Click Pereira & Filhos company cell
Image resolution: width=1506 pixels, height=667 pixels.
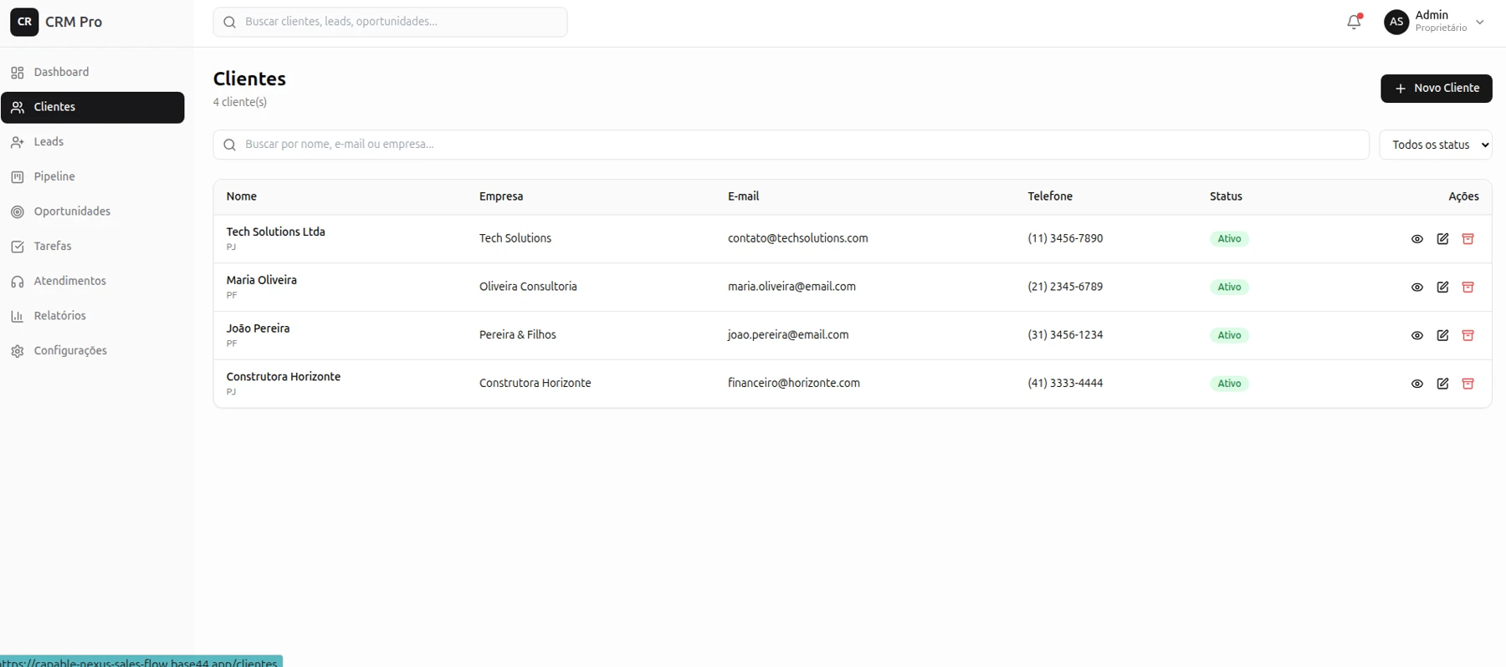(517, 335)
